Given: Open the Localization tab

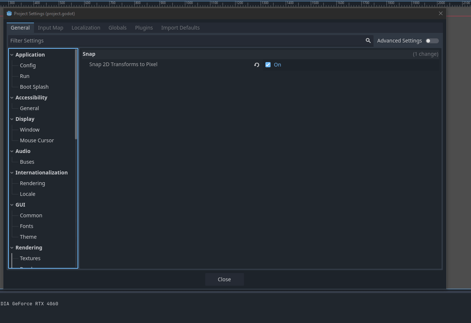Looking at the screenshot, I should tap(86, 27).
